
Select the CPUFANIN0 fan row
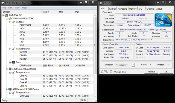(56, 66)
